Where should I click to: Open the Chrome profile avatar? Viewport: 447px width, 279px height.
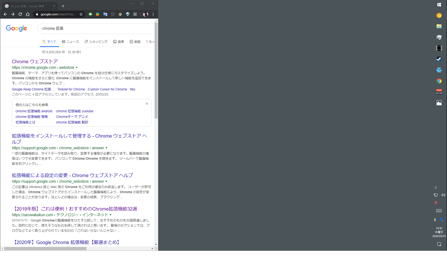click(146, 14)
